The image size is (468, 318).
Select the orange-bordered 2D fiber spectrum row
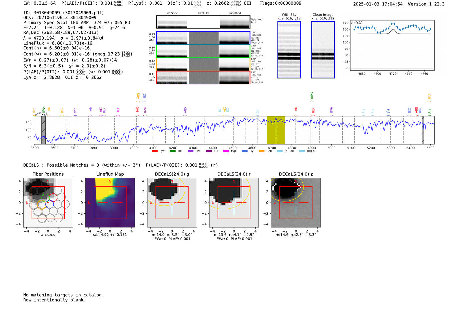coord(203,64)
